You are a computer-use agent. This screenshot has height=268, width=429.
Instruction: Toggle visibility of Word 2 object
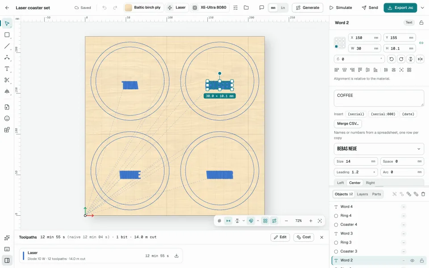click(412, 260)
